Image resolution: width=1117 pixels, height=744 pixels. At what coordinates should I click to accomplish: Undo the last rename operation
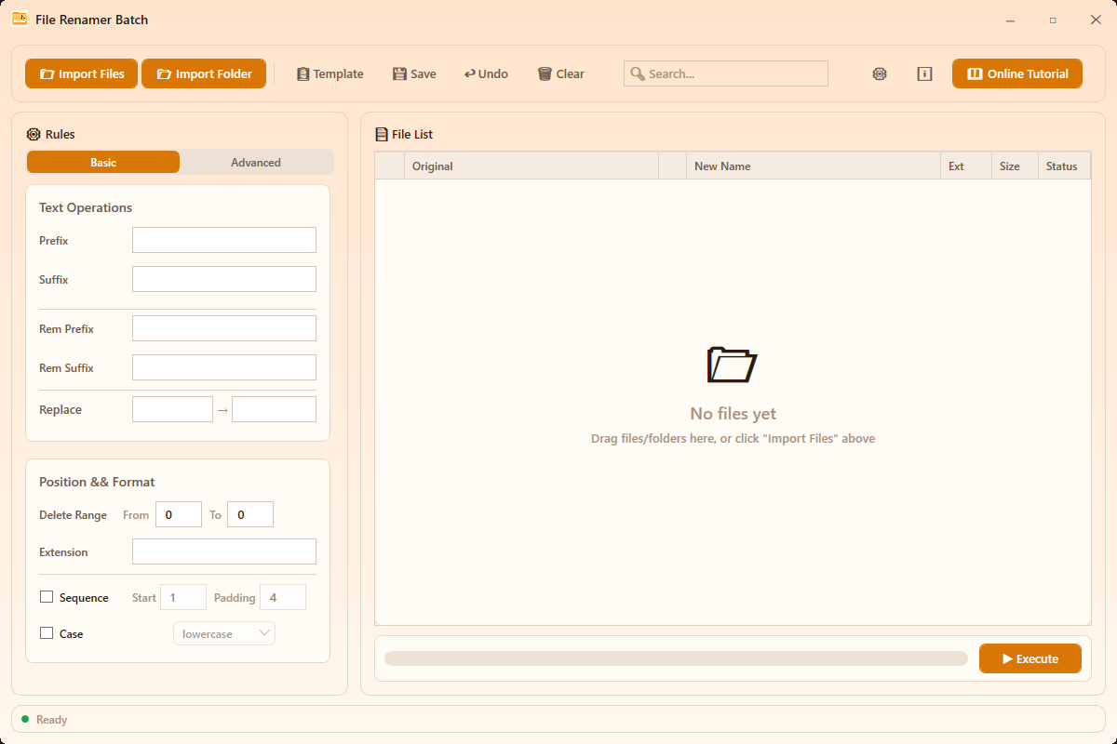486,73
